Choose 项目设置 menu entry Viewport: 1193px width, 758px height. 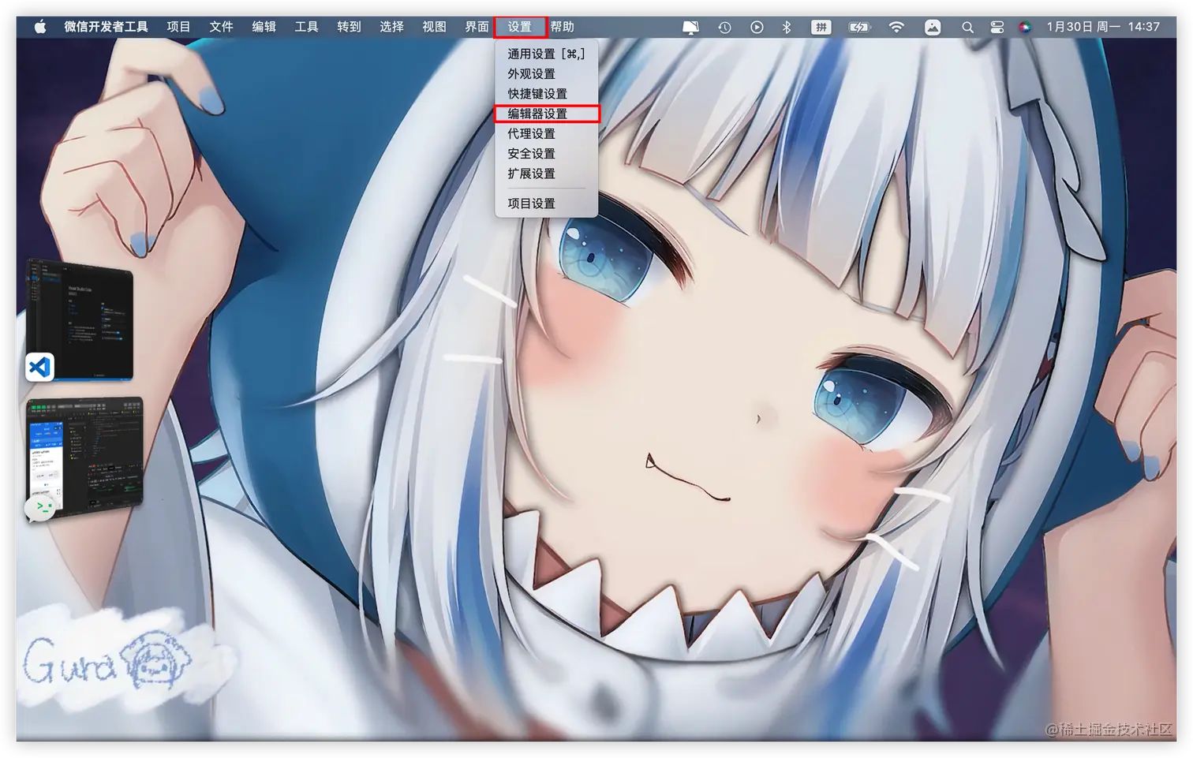546,203
